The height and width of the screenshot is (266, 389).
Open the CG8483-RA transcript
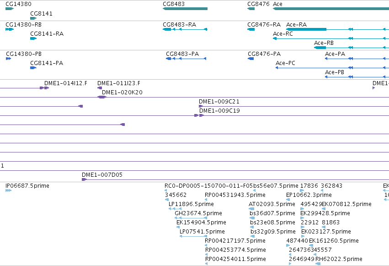point(185,29)
